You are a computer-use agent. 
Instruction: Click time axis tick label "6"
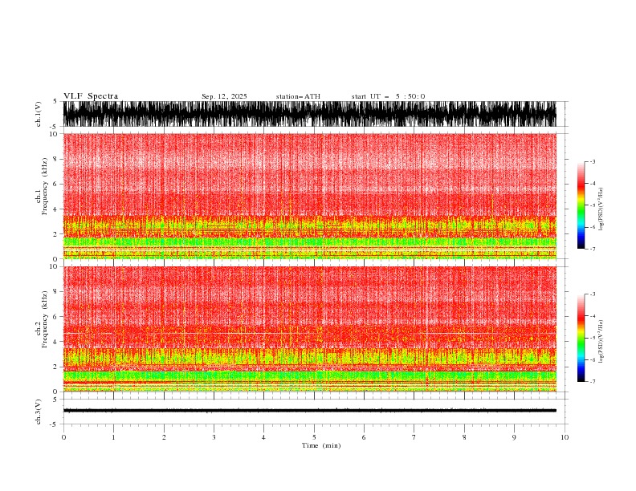[x=364, y=437]
